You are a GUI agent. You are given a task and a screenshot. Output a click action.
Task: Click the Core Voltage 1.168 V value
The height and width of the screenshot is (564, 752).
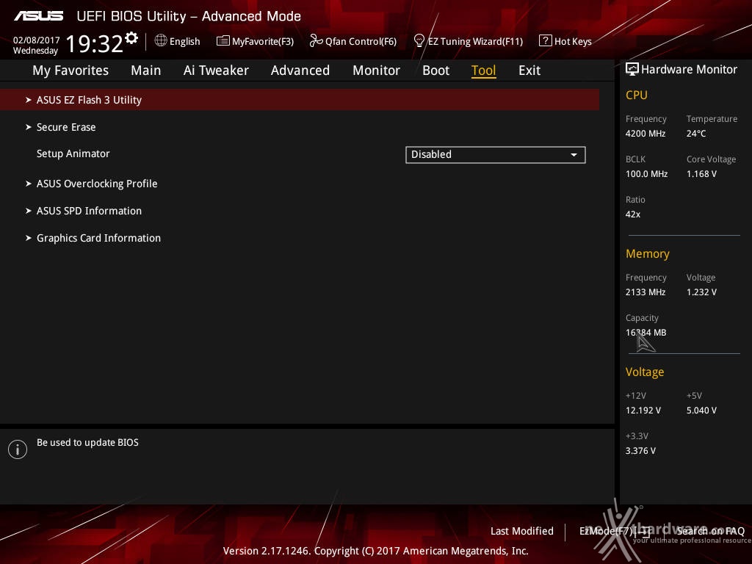click(701, 173)
